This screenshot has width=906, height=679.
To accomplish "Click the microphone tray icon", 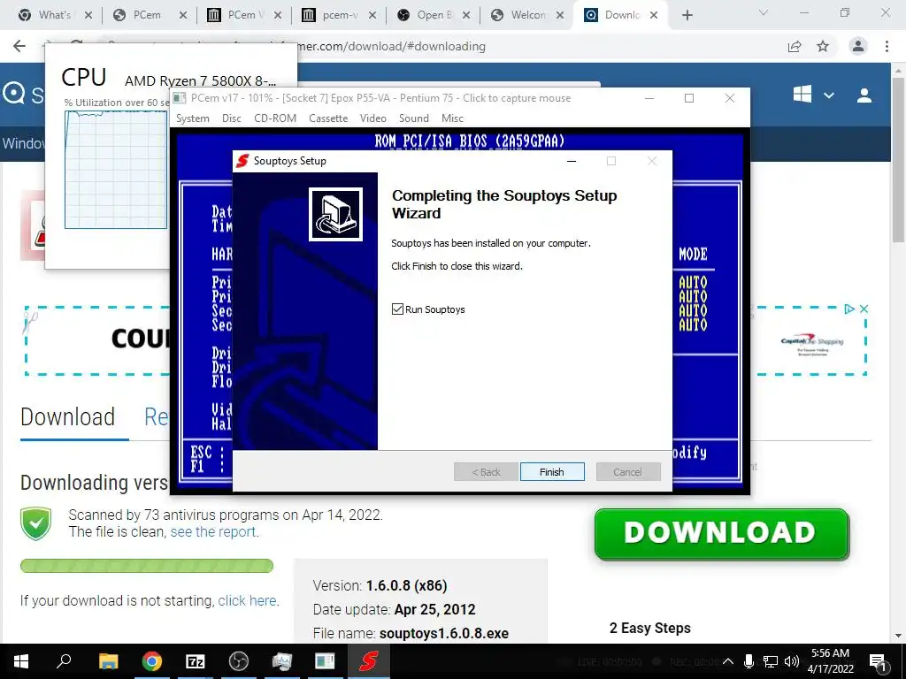I will click(749, 661).
